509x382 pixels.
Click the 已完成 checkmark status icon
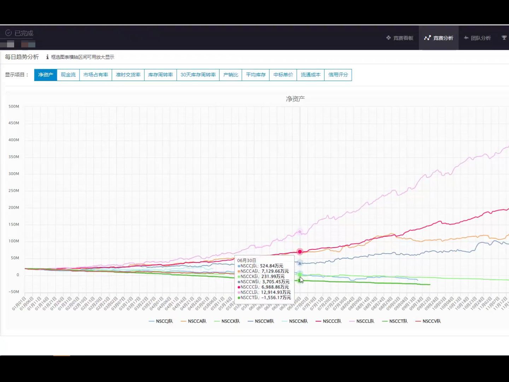(8, 33)
